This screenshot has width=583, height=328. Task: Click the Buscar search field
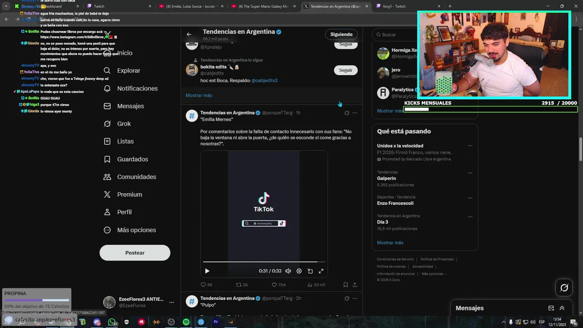click(x=395, y=35)
